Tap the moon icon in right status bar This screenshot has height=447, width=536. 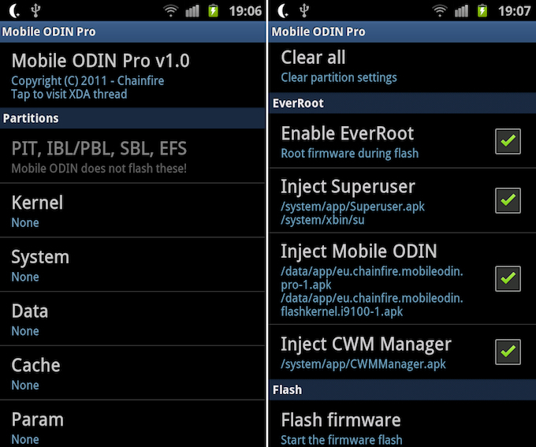tap(284, 11)
